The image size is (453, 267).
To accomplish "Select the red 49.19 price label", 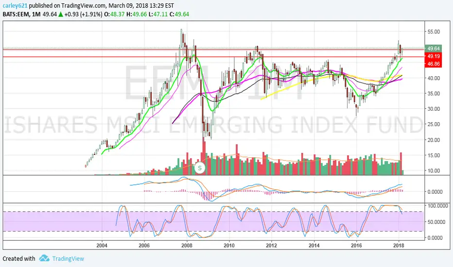I will [434, 56].
